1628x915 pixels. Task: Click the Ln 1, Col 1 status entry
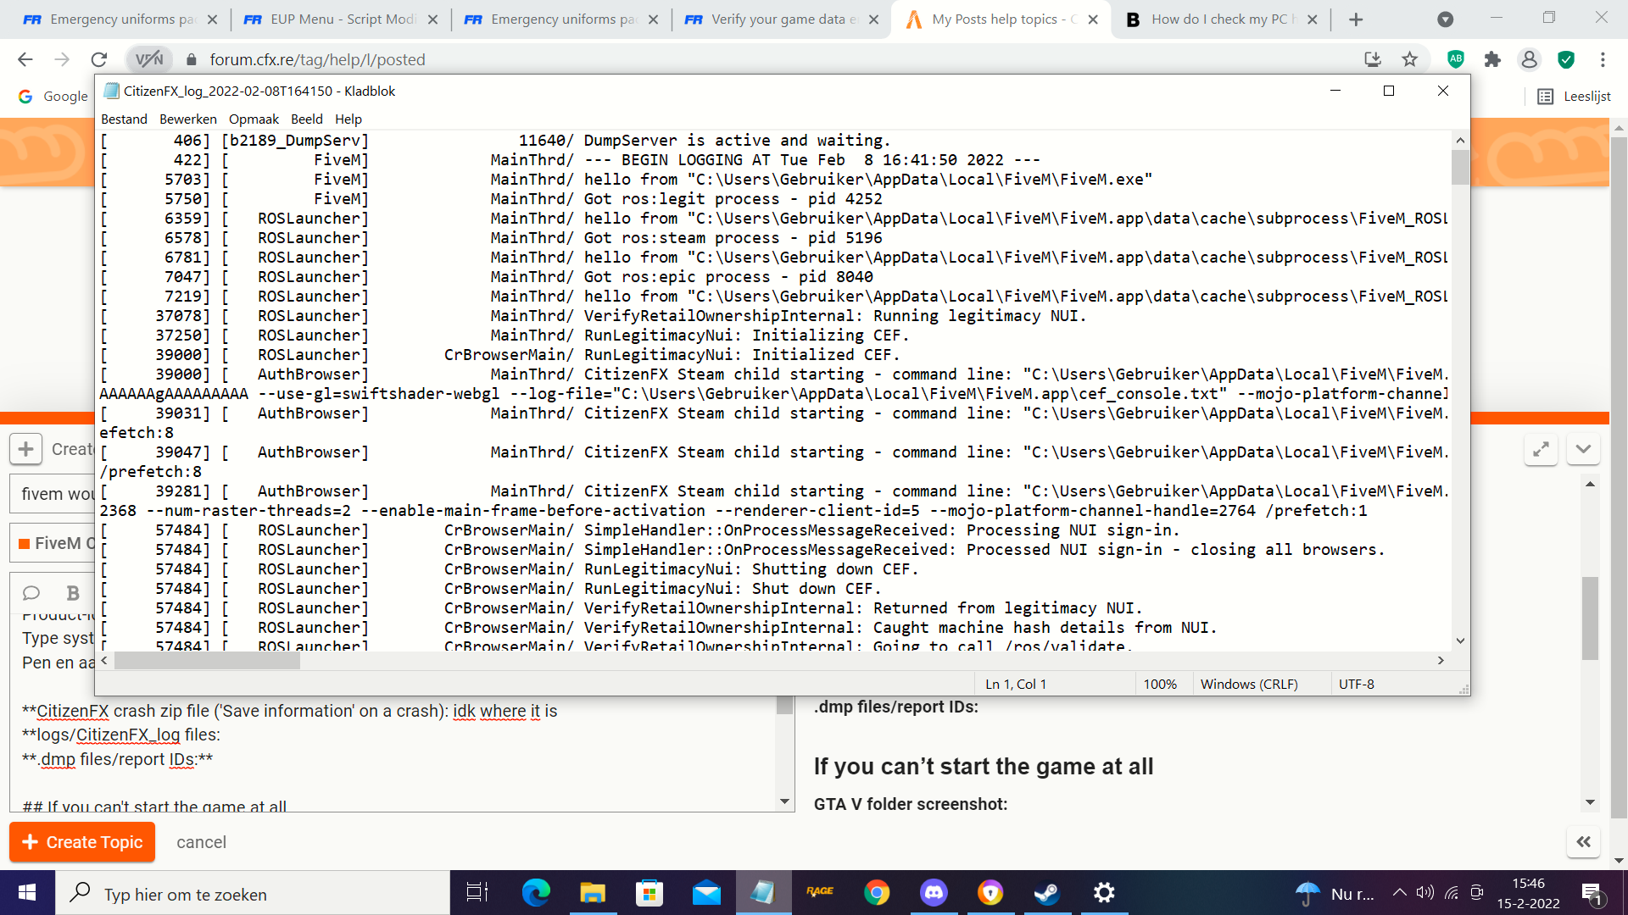1016,685
